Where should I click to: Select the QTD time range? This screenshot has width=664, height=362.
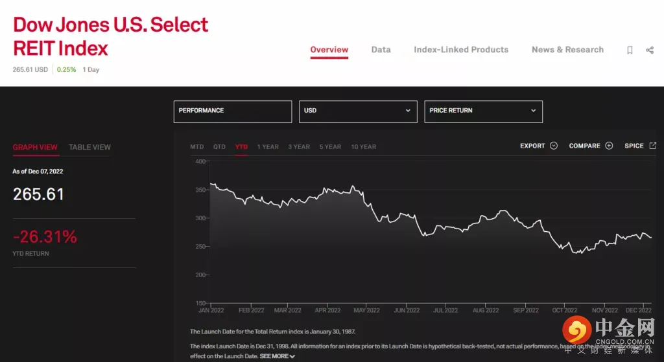[219, 147]
